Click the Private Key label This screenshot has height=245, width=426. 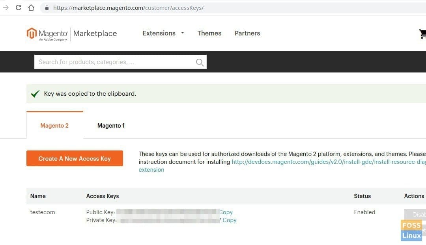[101, 220]
